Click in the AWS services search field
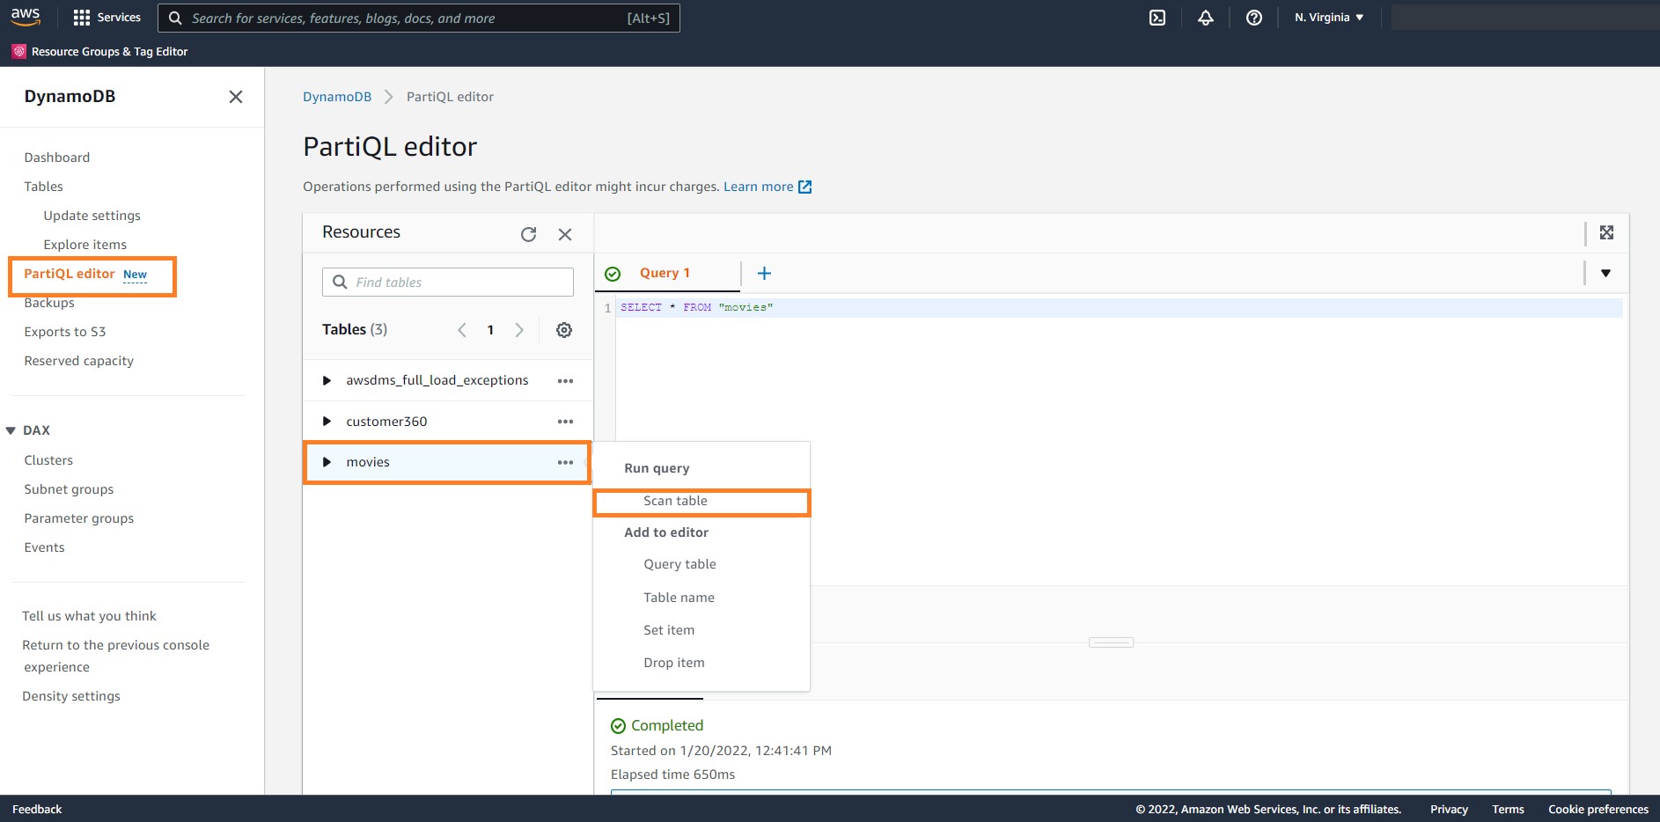Screen dimensions: 1660x822 (x=419, y=18)
